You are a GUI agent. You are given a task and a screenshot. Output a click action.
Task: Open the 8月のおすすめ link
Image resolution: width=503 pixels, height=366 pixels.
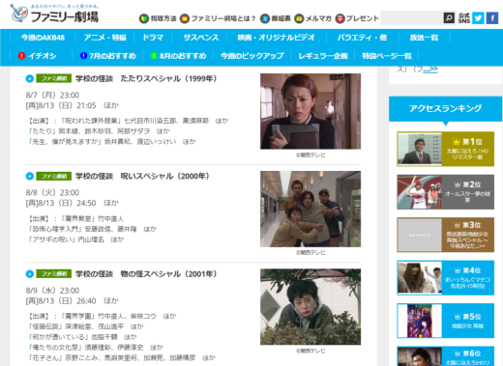(x=178, y=56)
